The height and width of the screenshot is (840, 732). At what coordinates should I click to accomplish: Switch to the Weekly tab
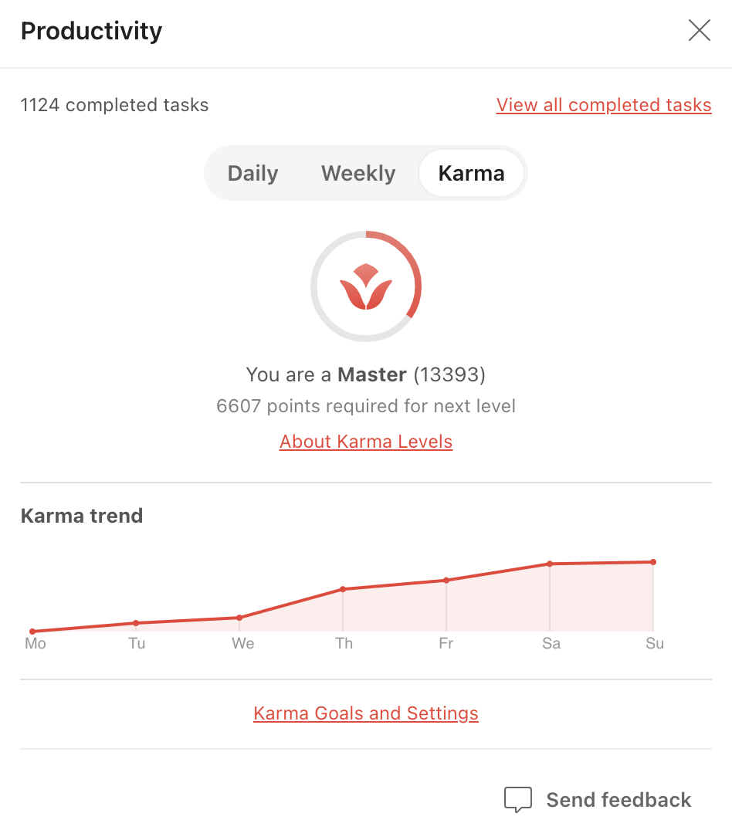click(358, 173)
